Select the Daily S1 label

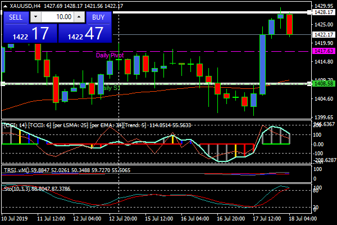110,88
